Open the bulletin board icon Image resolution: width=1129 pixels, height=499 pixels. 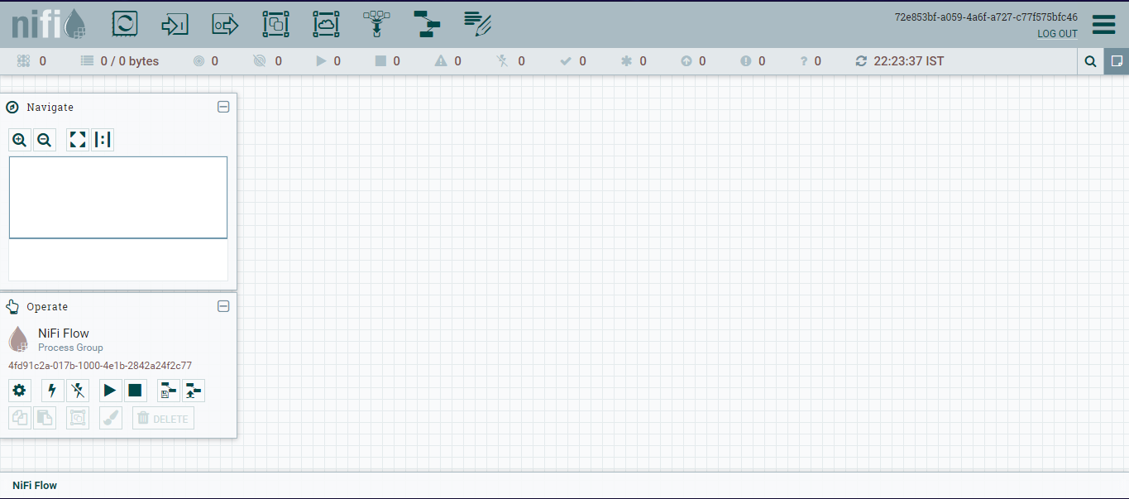(x=1117, y=61)
